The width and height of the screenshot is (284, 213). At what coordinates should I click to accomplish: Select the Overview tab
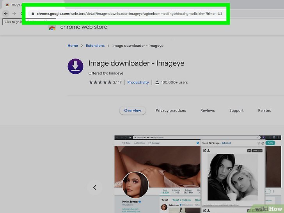(133, 110)
